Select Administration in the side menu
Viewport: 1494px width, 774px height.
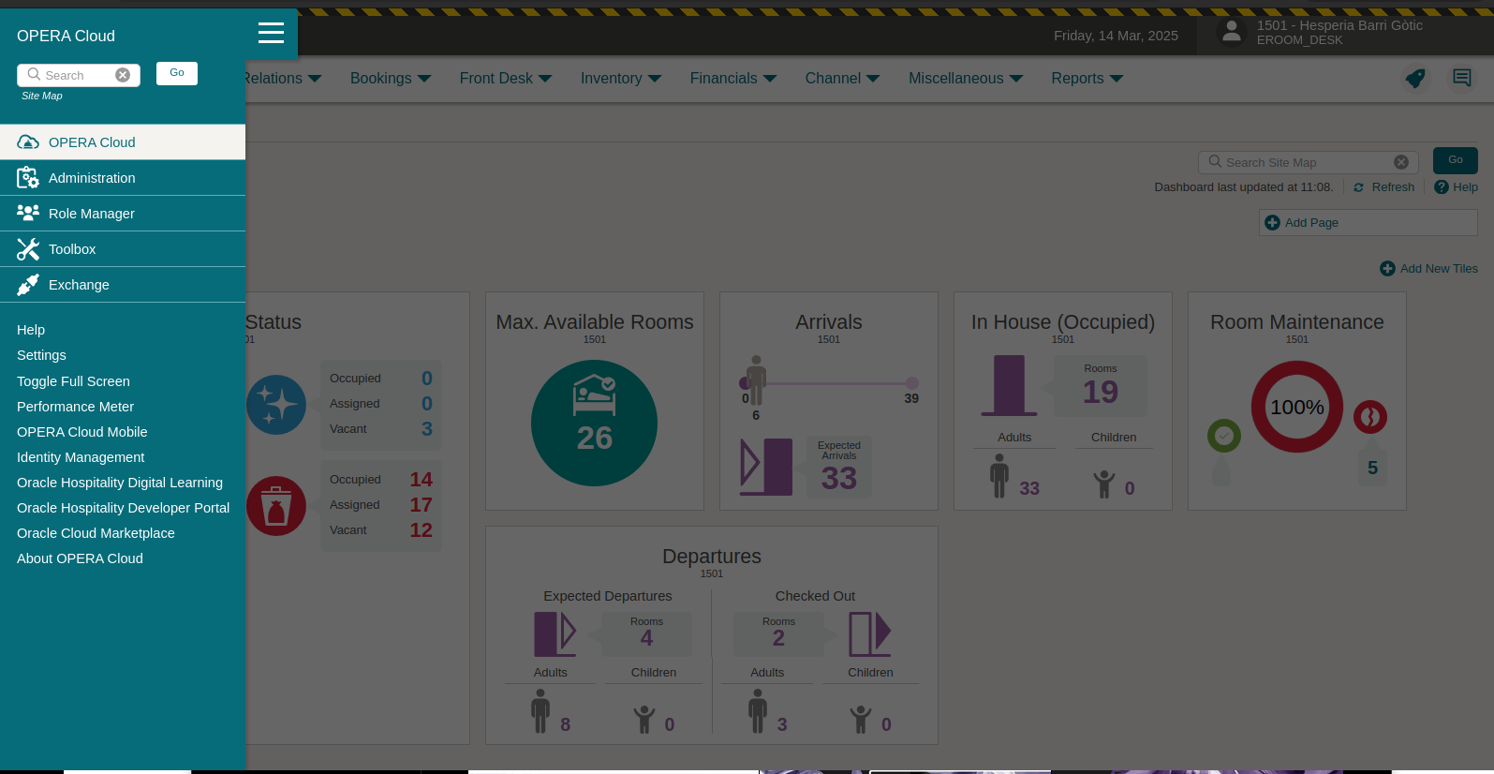click(x=92, y=178)
